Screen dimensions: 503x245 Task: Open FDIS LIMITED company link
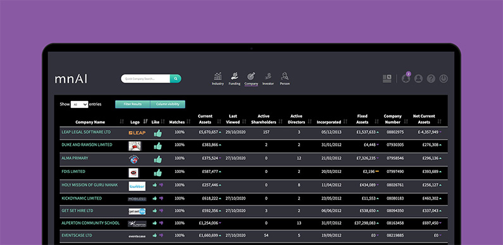(73, 172)
